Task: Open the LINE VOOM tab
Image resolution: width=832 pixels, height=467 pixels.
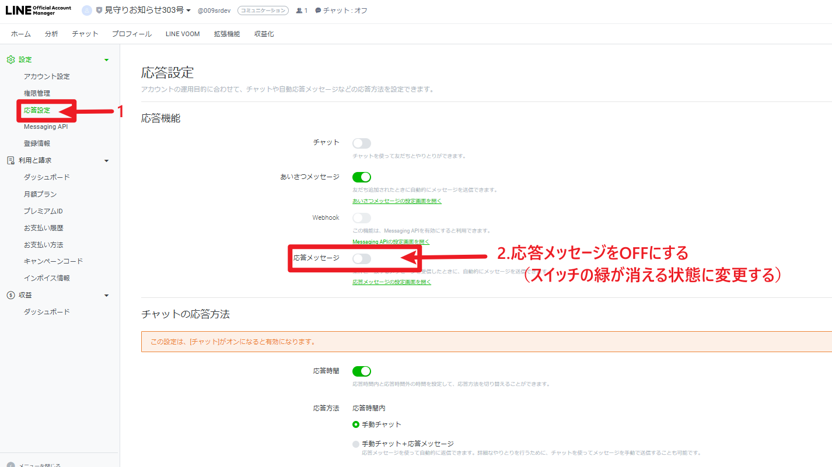Action: pos(183,34)
